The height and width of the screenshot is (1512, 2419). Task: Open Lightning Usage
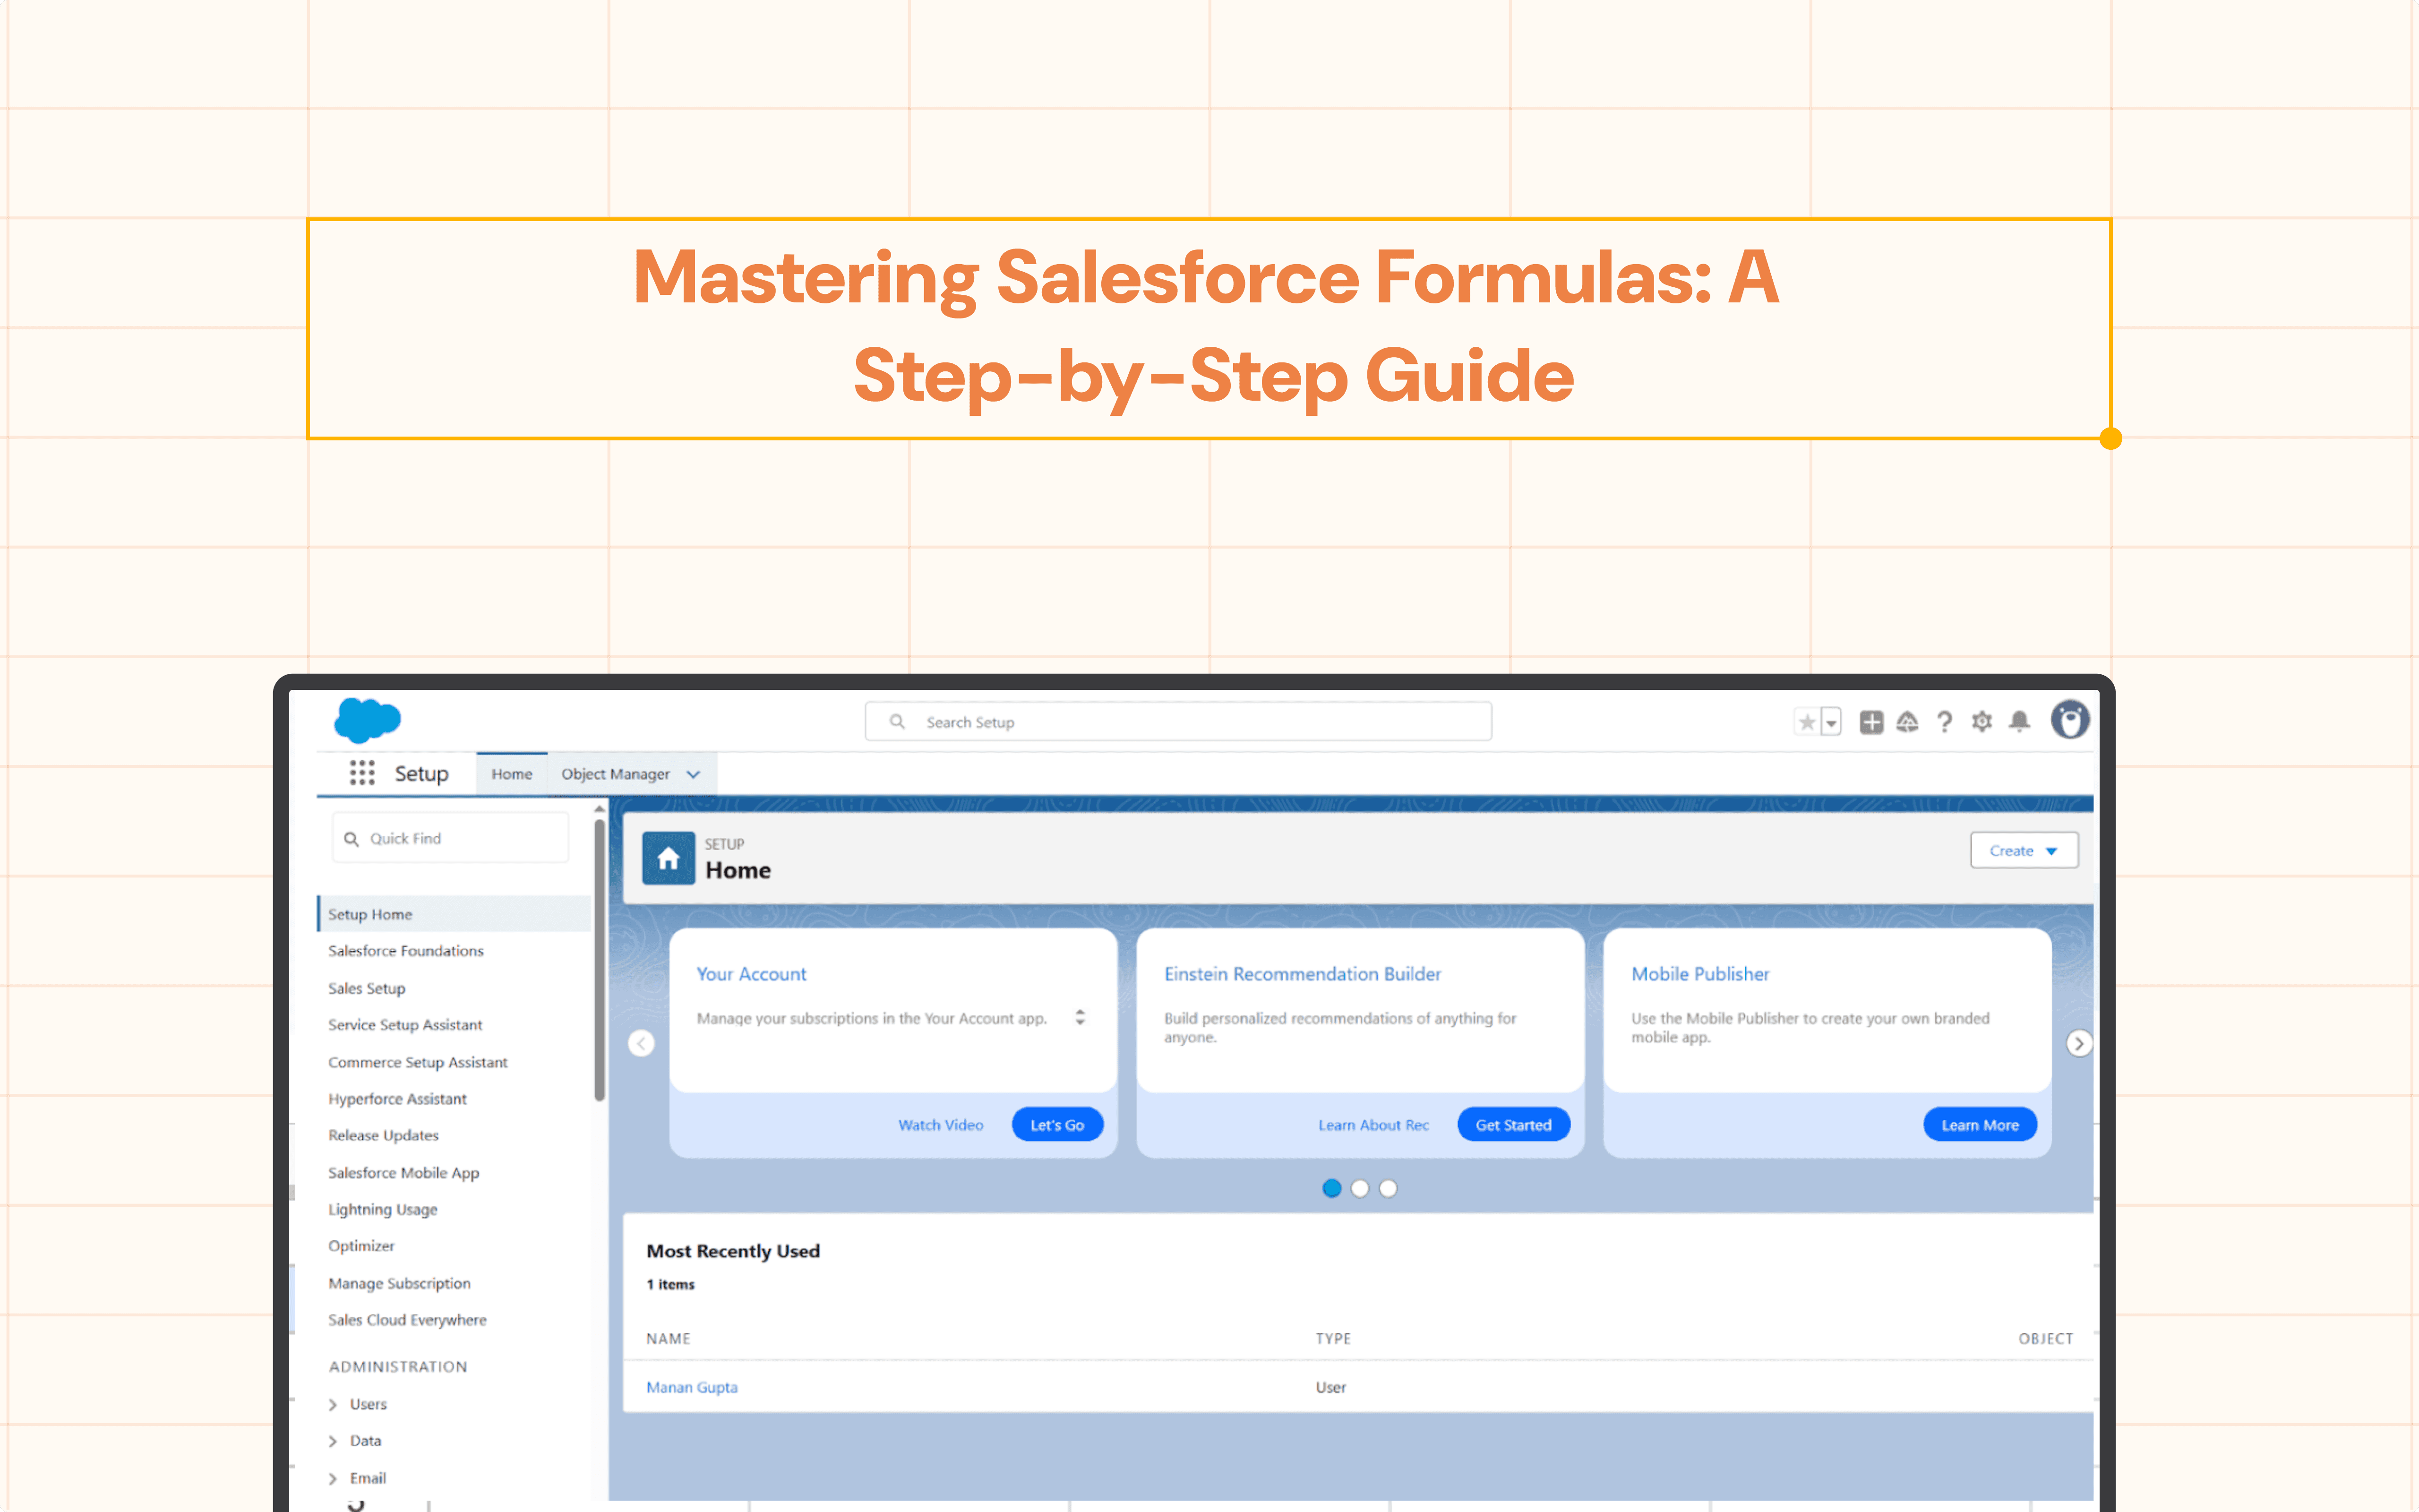tap(383, 1210)
